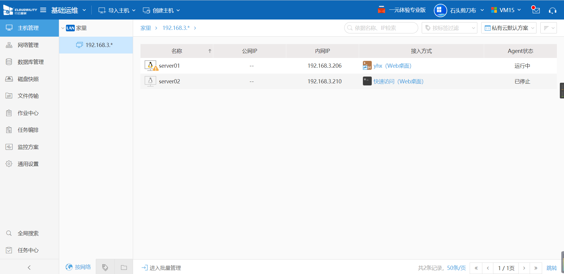Open 磁盘快照 in the sidebar
Image resolution: width=564 pixels, height=274 pixels.
click(30, 79)
